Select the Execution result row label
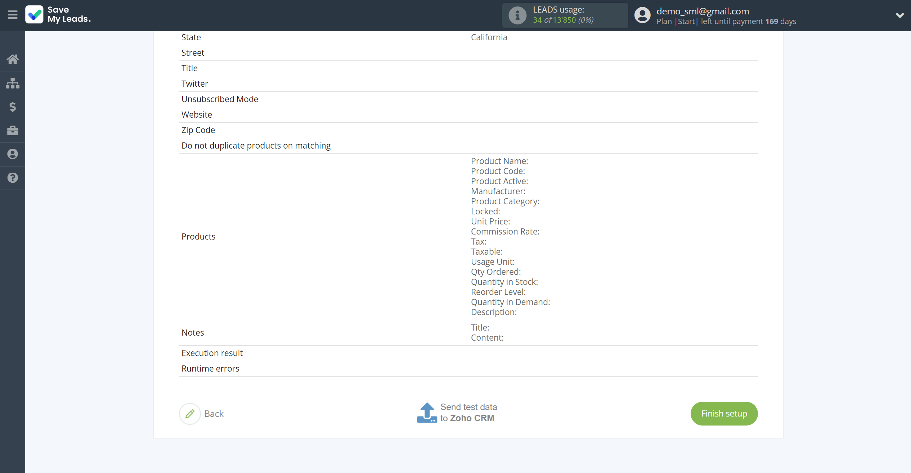Image resolution: width=911 pixels, height=473 pixels. point(212,353)
